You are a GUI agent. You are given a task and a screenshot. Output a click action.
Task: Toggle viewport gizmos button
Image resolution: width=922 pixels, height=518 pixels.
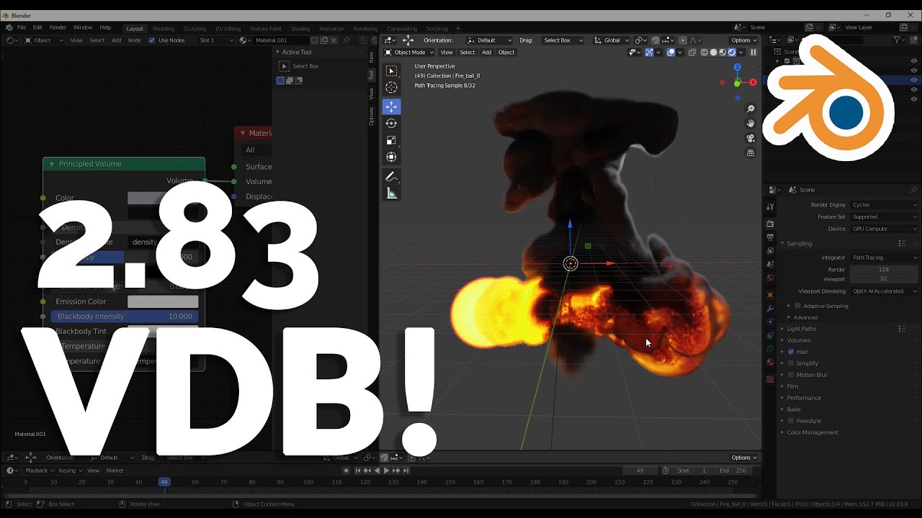click(x=649, y=52)
